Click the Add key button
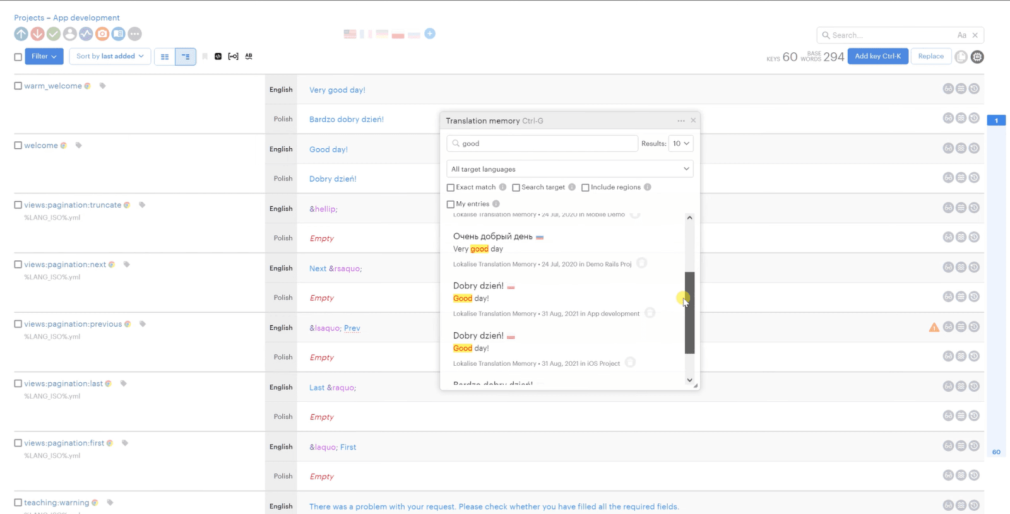This screenshot has height=514, width=1010. (877, 56)
